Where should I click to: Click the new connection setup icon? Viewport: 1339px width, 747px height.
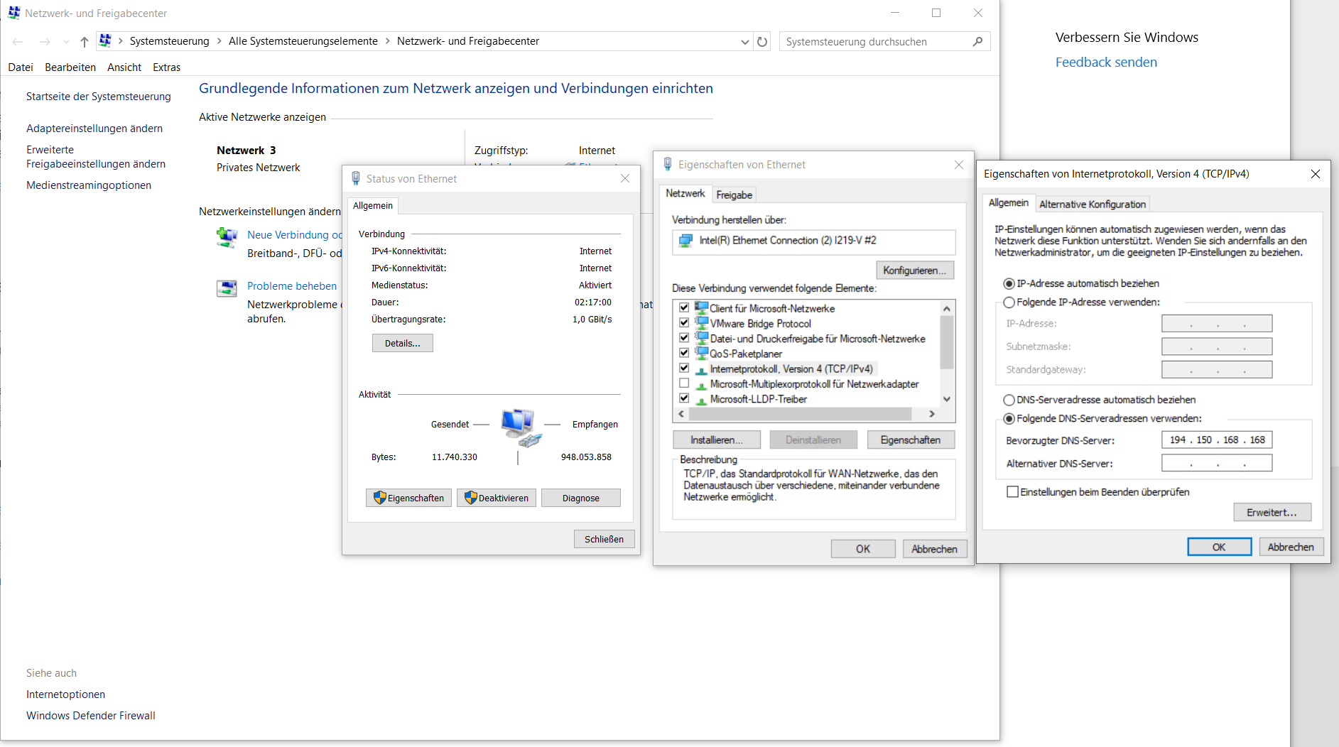coord(227,238)
